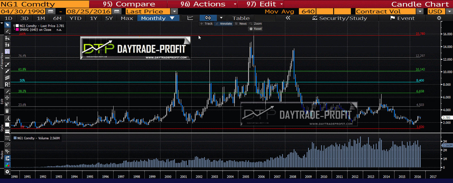Select the pointer arrow tool in annotation toolbar
Screen dimensions: 453x183
7,25
